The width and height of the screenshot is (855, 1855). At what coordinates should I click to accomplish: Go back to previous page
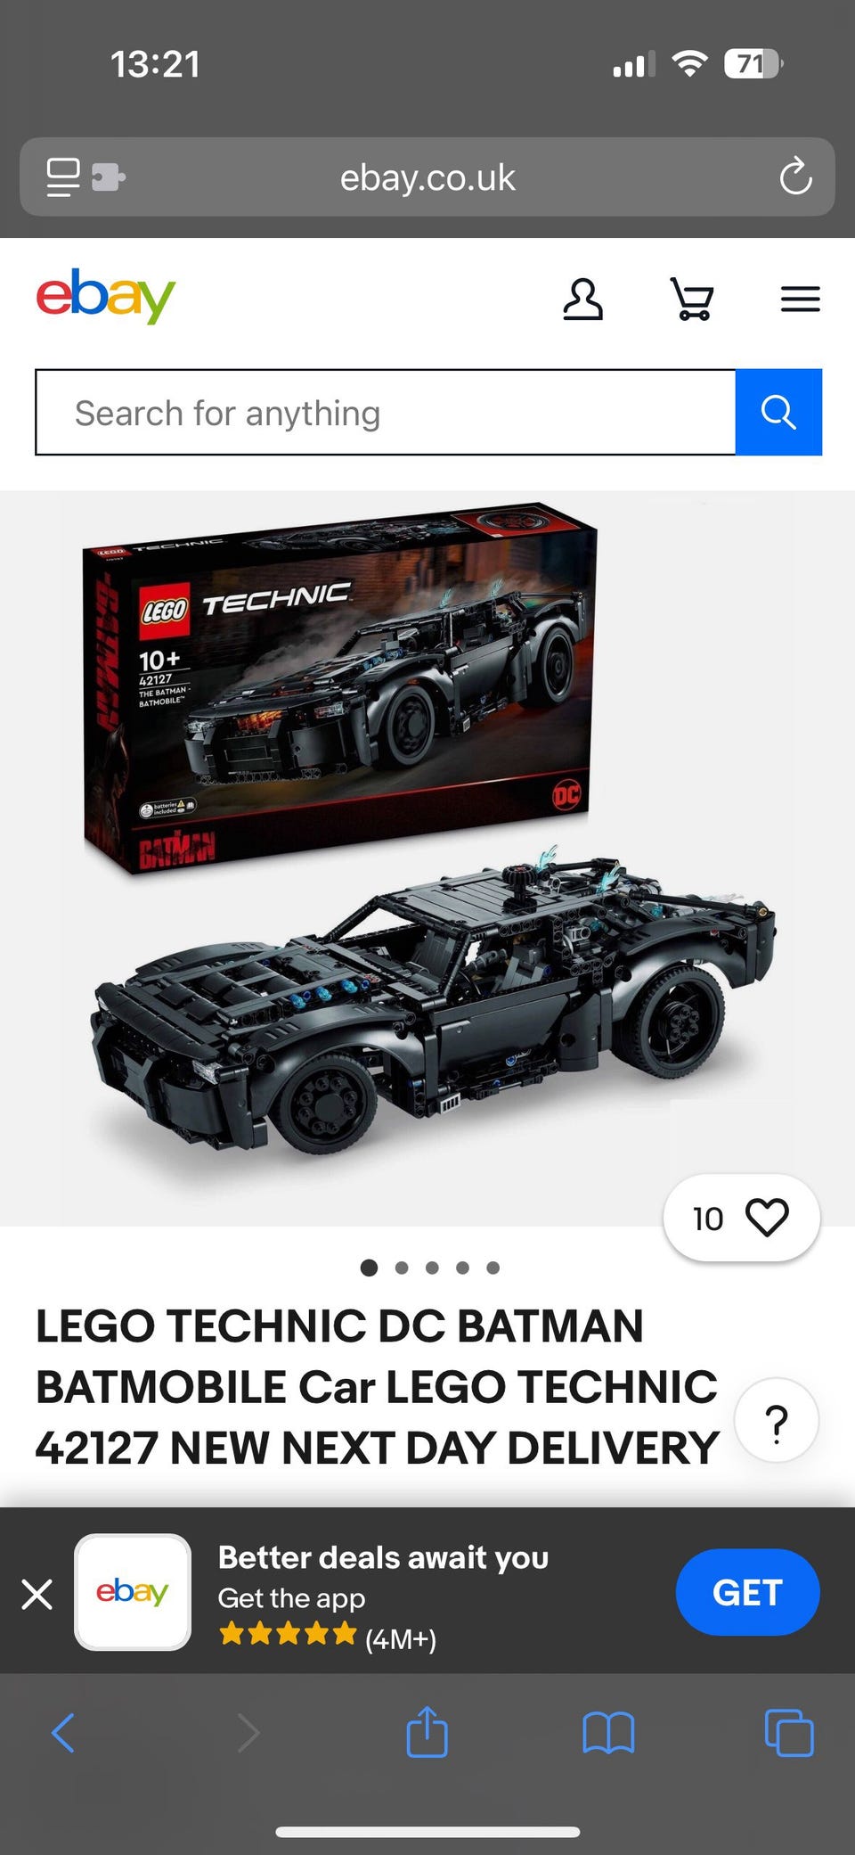pyautogui.click(x=63, y=1733)
